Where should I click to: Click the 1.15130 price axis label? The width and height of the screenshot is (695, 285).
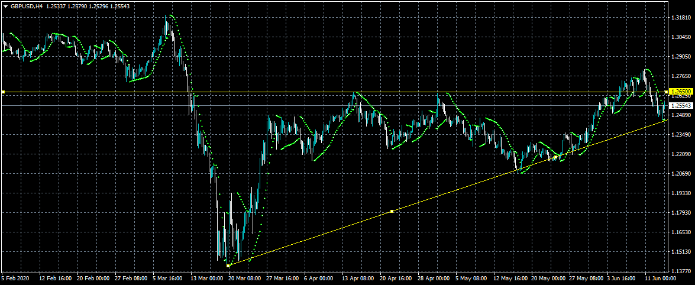(682, 252)
